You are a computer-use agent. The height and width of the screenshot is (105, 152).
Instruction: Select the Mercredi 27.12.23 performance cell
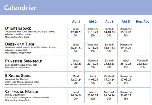[93, 64]
